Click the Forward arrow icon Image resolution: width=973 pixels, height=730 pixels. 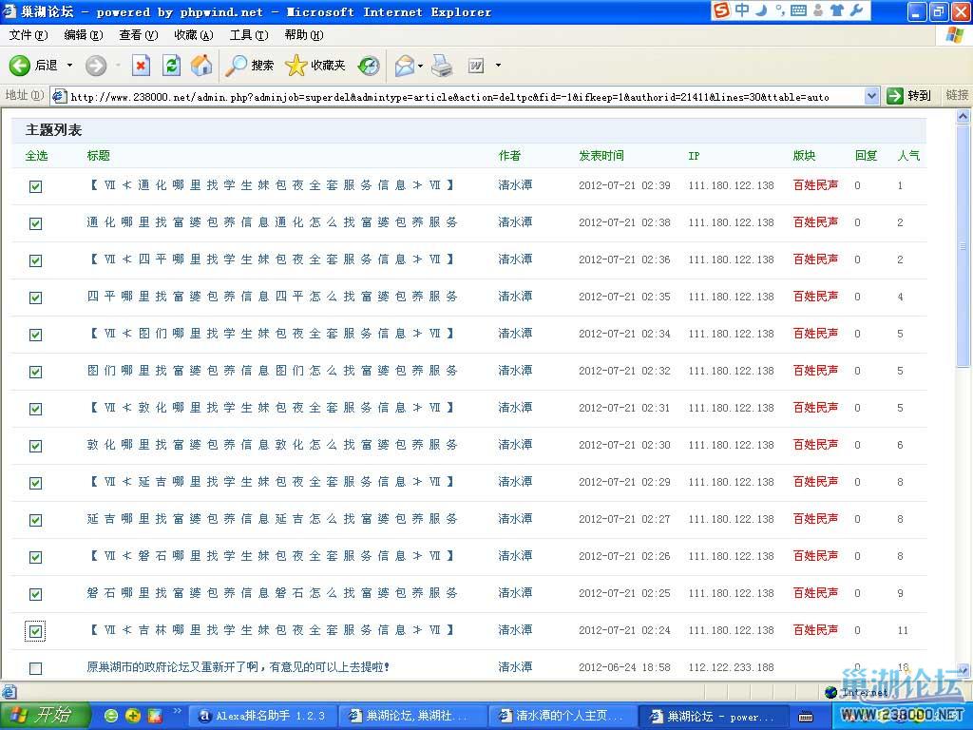coord(96,66)
